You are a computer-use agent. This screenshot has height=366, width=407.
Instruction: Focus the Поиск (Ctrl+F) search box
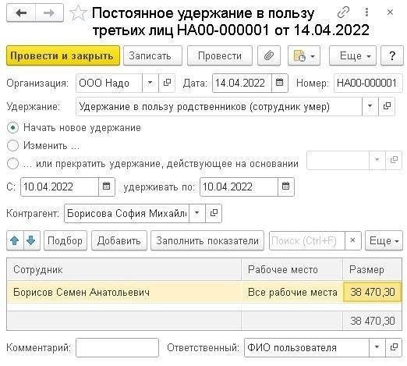pos(307,240)
